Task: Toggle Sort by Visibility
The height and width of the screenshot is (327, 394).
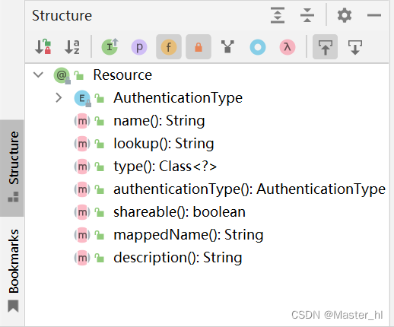Action: [43, 47]
